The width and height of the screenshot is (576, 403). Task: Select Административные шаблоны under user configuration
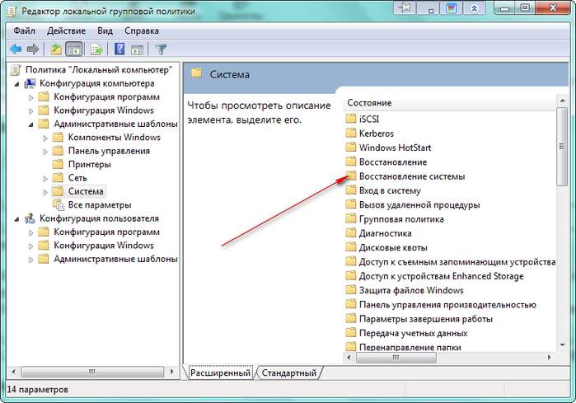115,259
